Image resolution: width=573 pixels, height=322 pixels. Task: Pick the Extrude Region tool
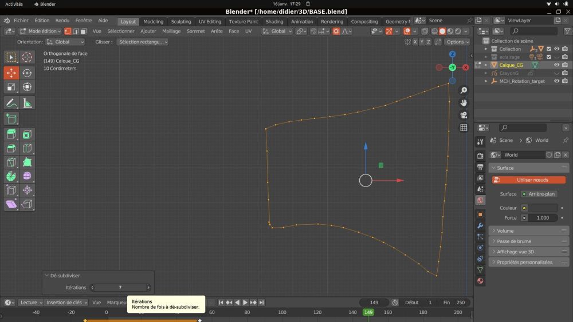click(11, 134)
